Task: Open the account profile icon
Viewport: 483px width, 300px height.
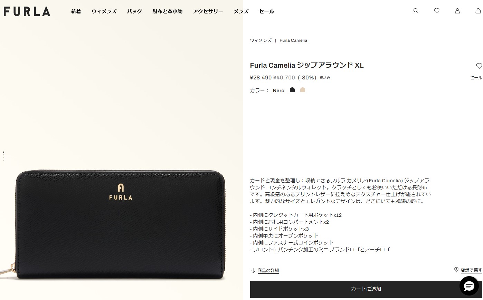Action: [457, 11]
